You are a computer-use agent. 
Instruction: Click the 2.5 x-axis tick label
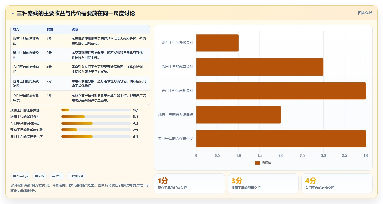[302, 155]
